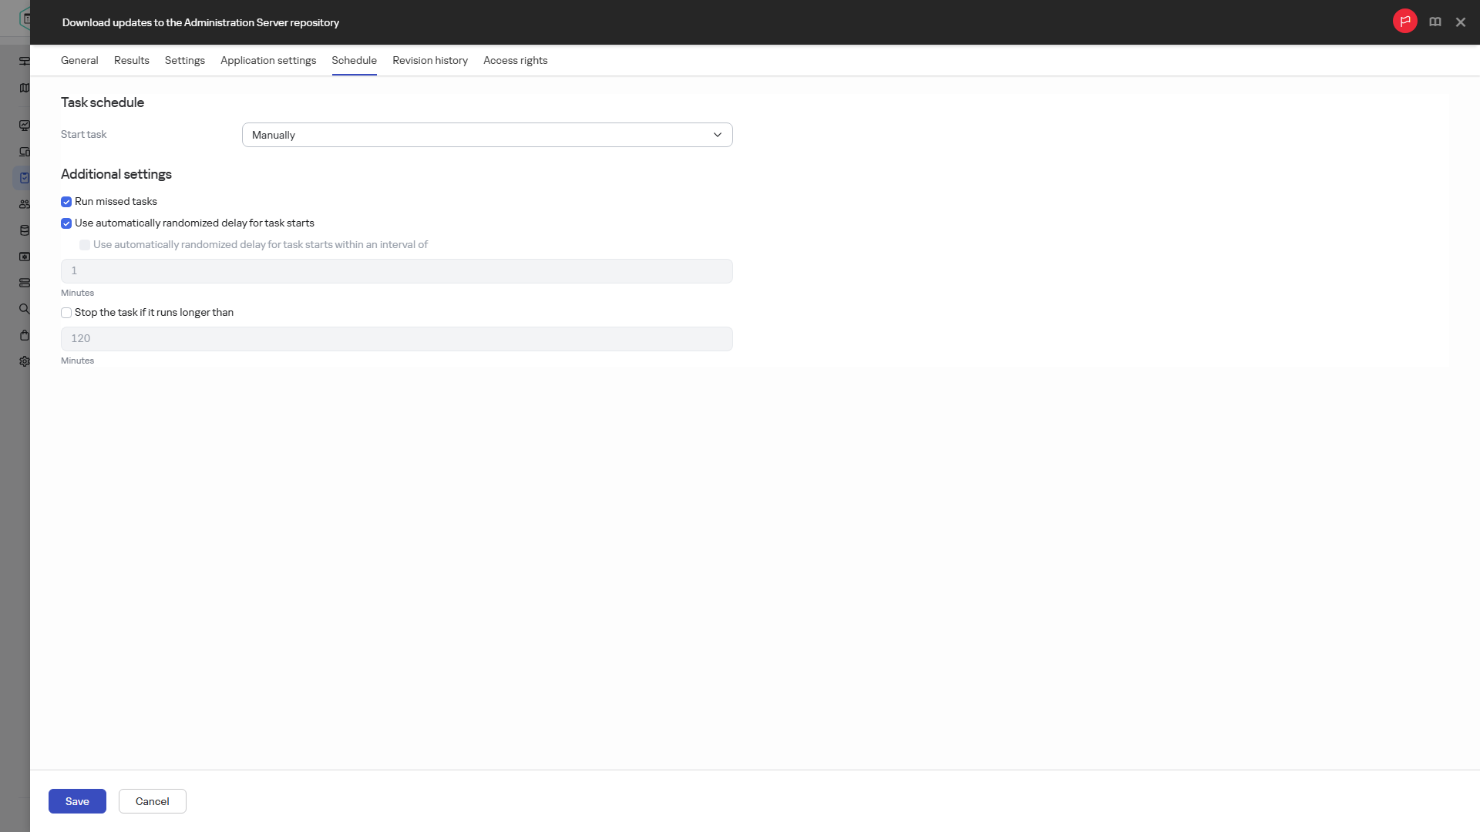1480x832 pixels.
Task: Open the settings gear sidebar icon
Action: (x=25, y=361)
